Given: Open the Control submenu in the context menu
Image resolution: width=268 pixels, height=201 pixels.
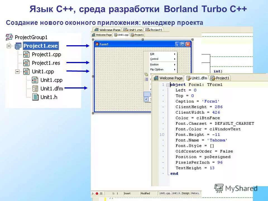Looking at the screenshot, I should [154, 59].
